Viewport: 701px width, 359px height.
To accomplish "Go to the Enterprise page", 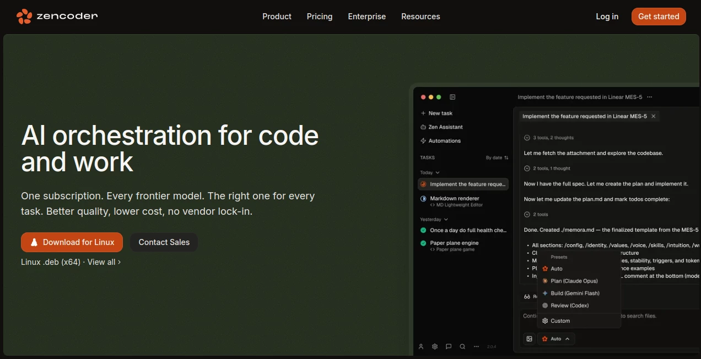I will click(x=367, y=17).
